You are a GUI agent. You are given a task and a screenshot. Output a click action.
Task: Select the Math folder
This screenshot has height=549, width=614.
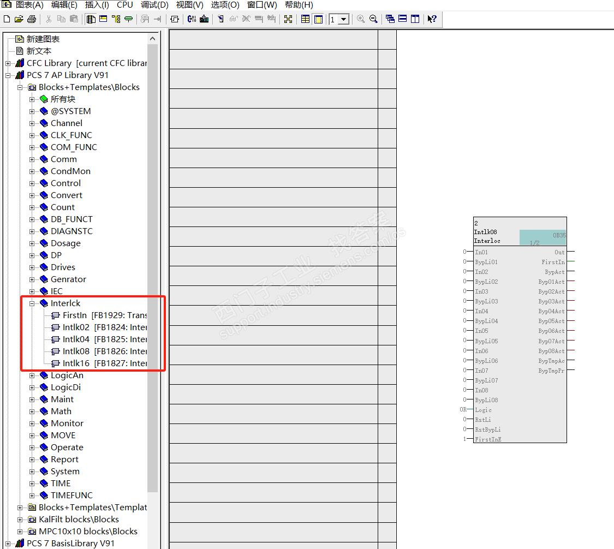61,411
